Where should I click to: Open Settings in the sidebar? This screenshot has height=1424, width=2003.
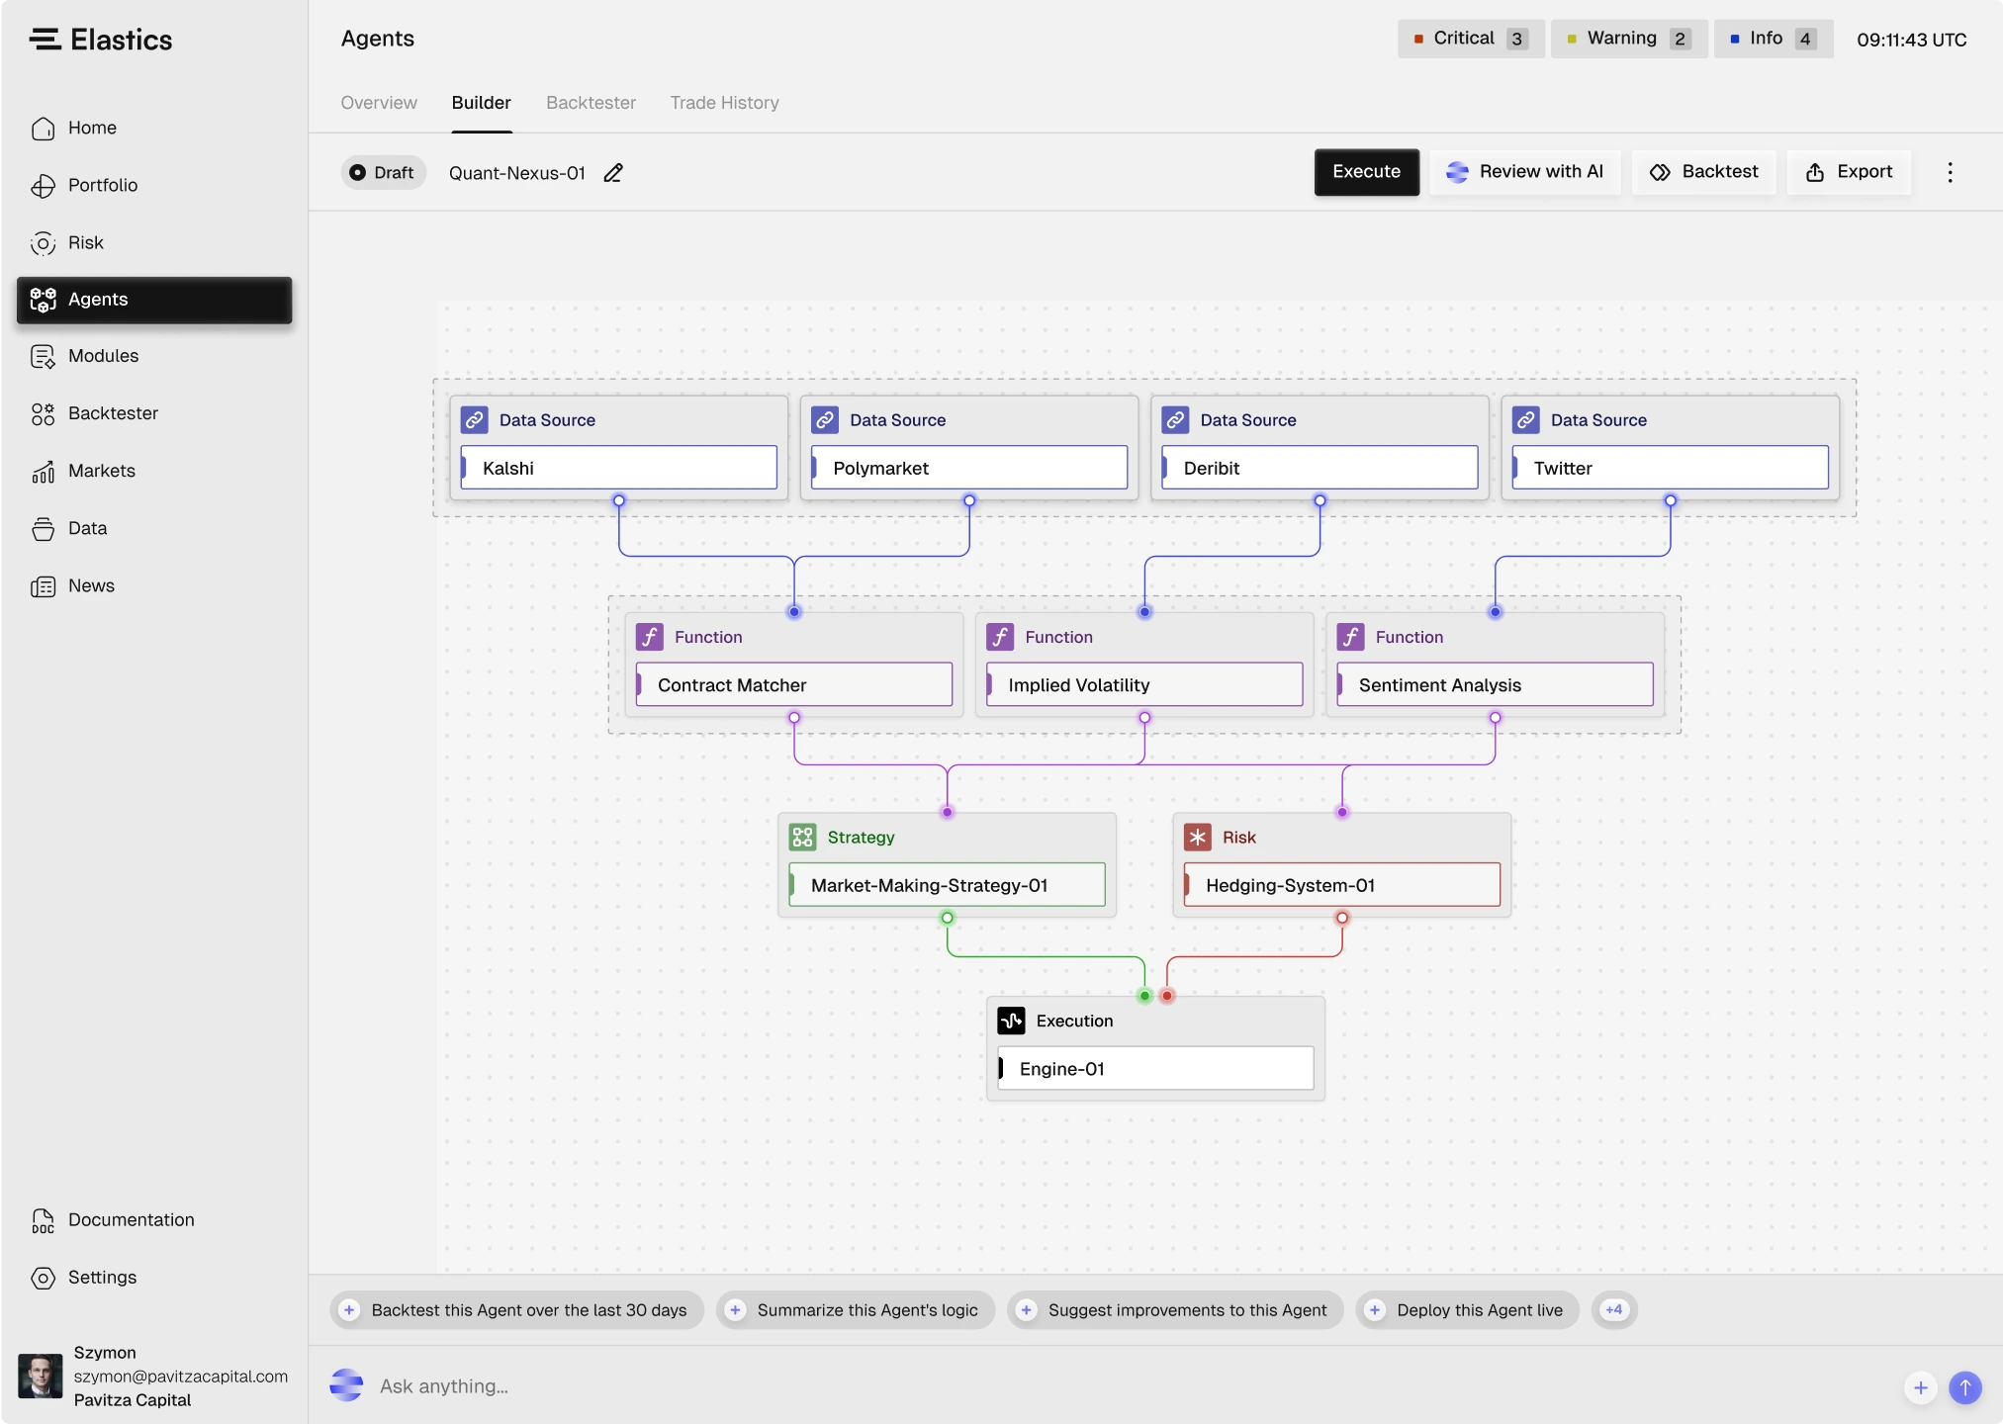(154, 1278)
